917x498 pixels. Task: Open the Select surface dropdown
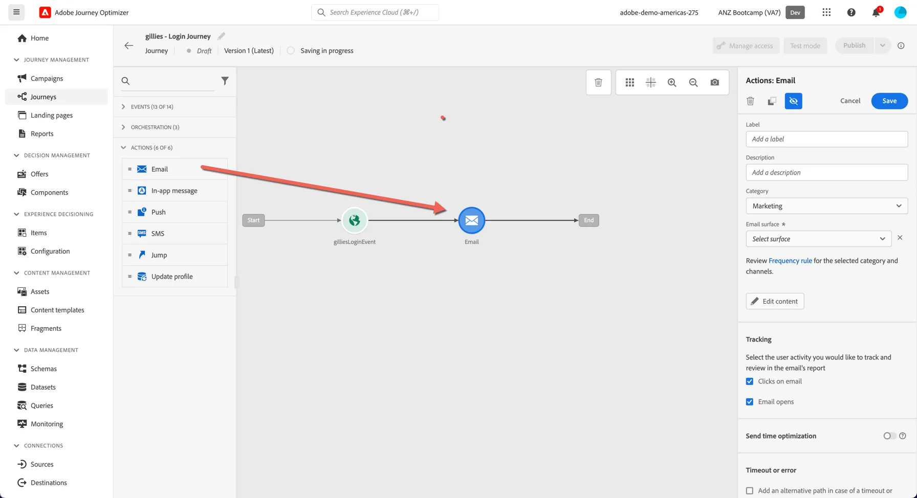819,239
